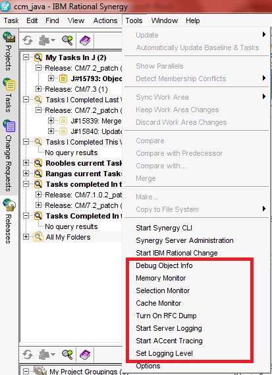Select the J#15793 task tree item
This screenshot has width=272, height=375.
[x=96, y=79]
